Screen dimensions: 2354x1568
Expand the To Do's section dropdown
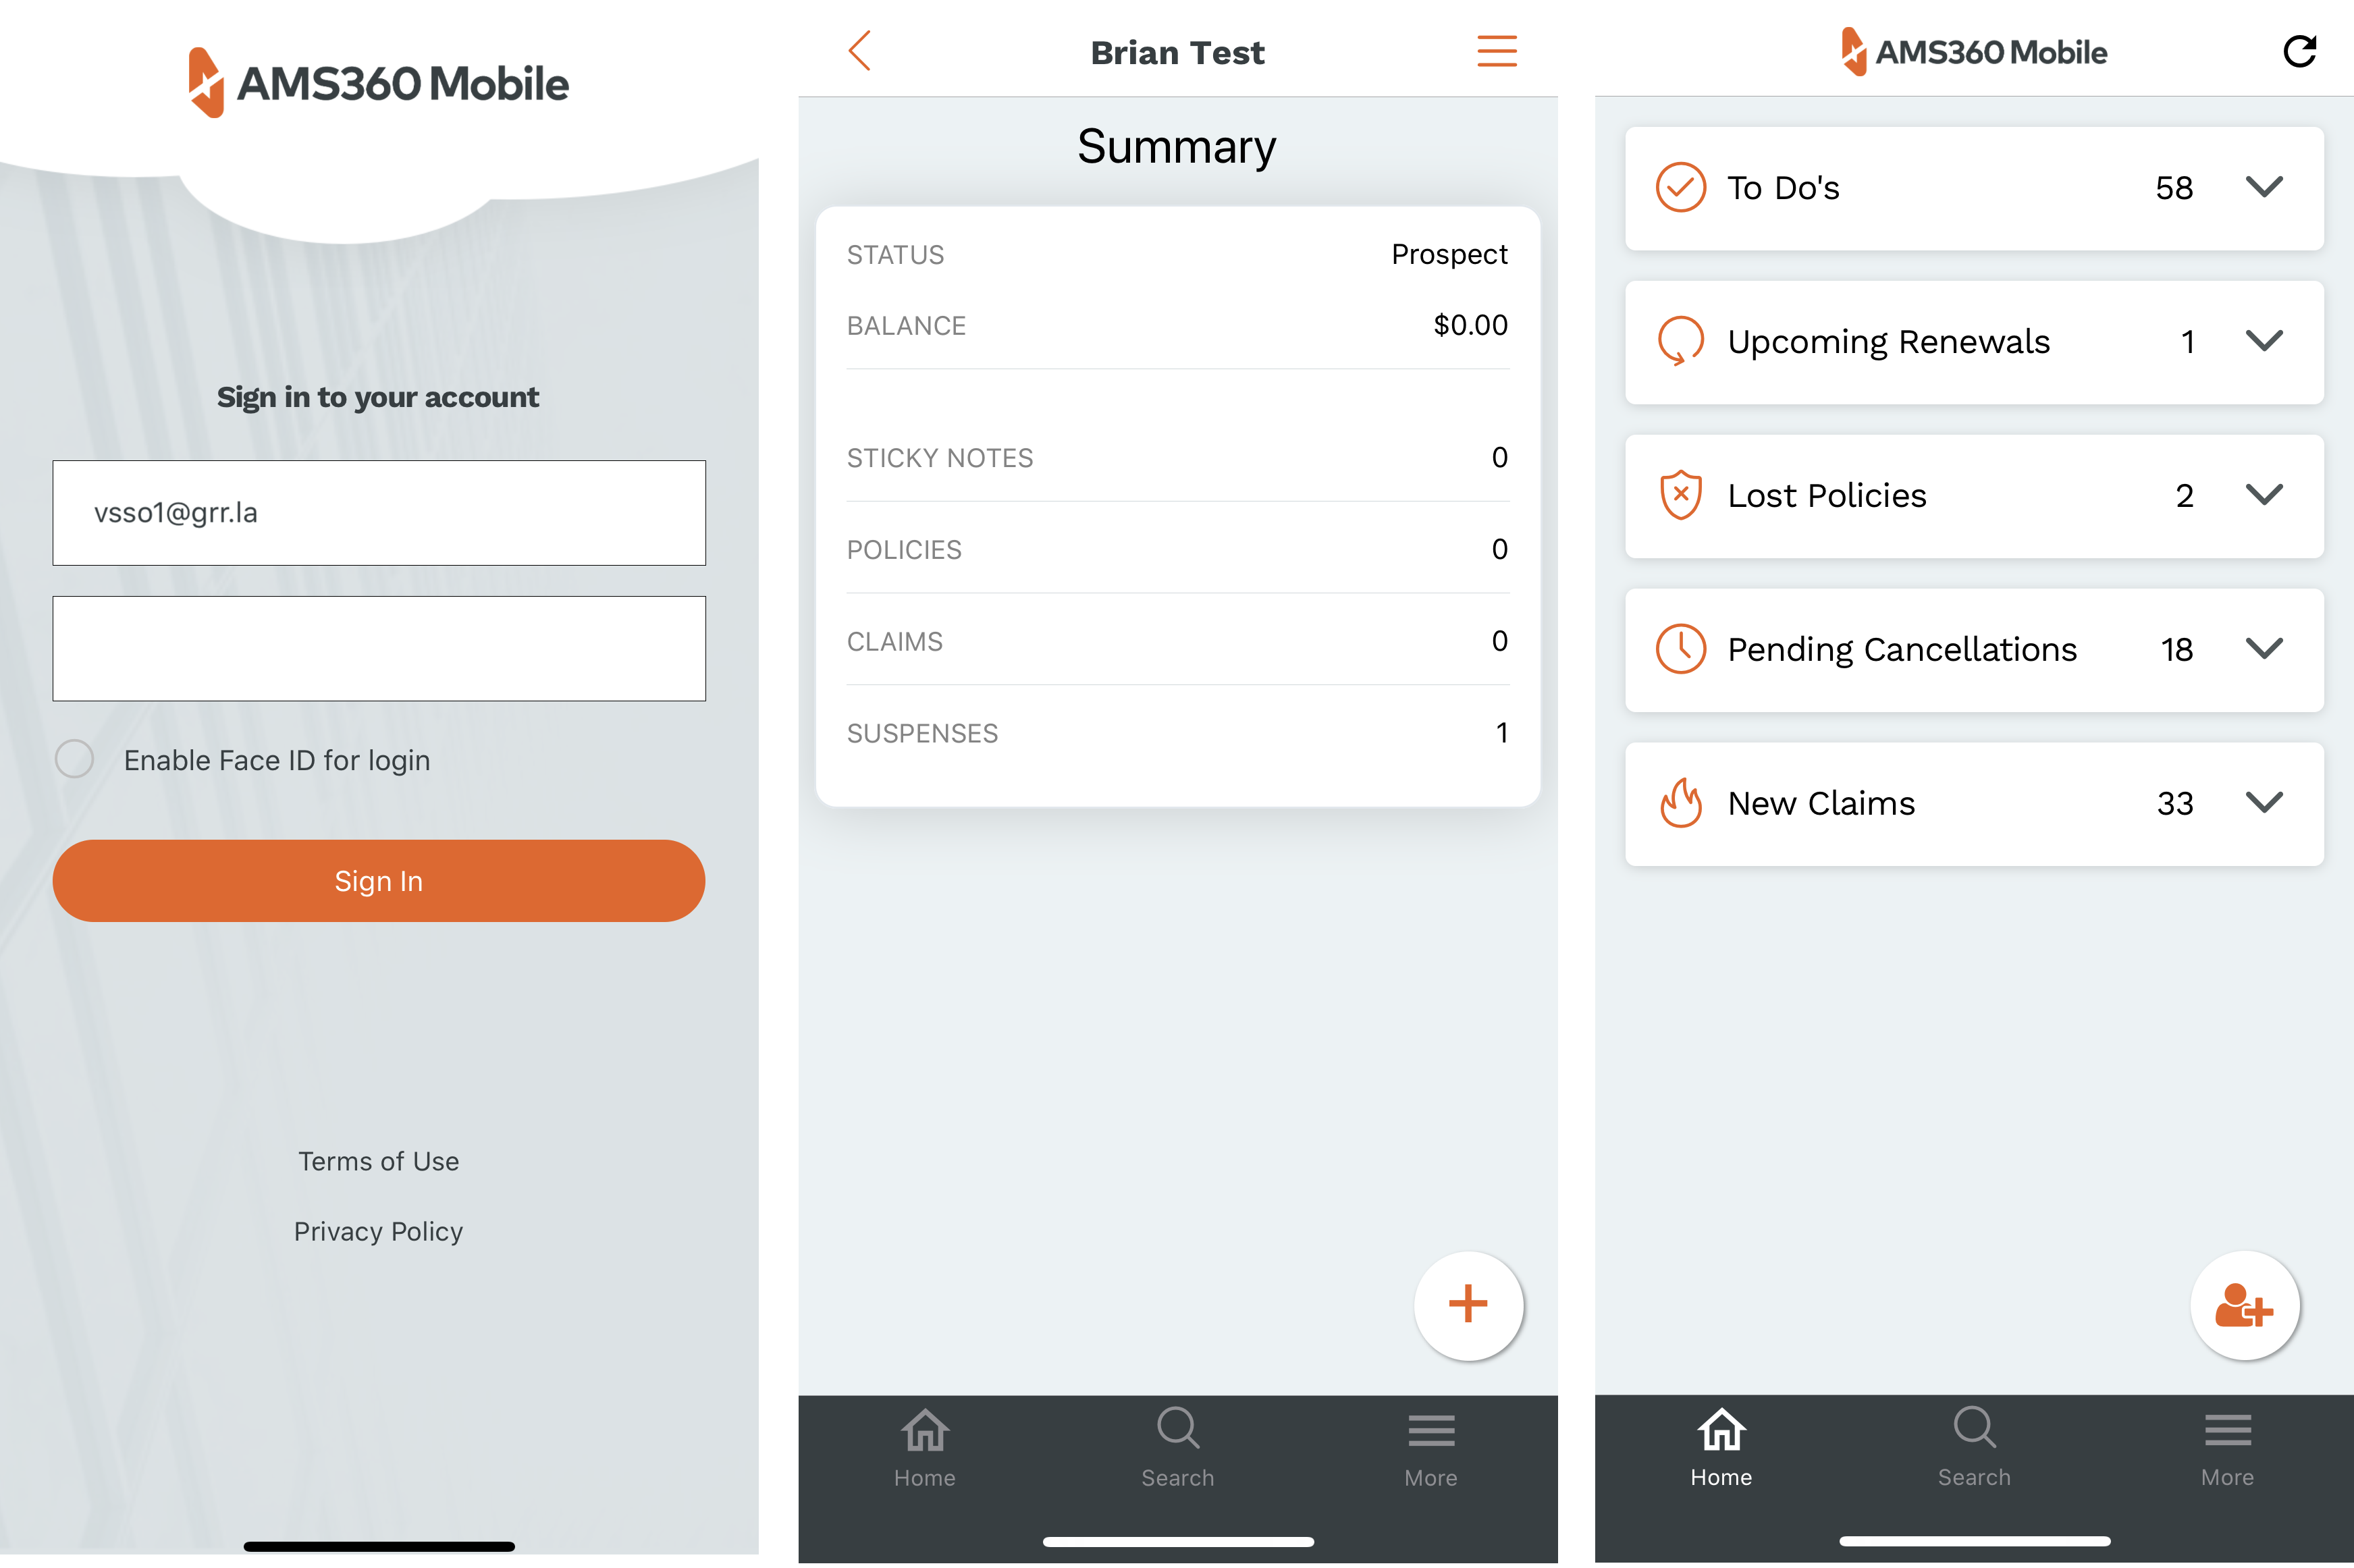(2265, 187)
